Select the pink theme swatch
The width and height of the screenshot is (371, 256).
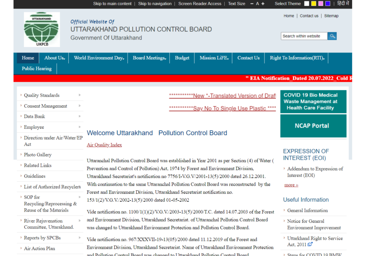tap(321, 3)
